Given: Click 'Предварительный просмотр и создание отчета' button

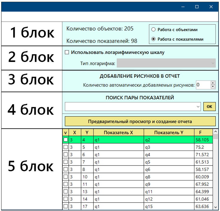Looking at the screenshot, I should click(x=140, y=121).
